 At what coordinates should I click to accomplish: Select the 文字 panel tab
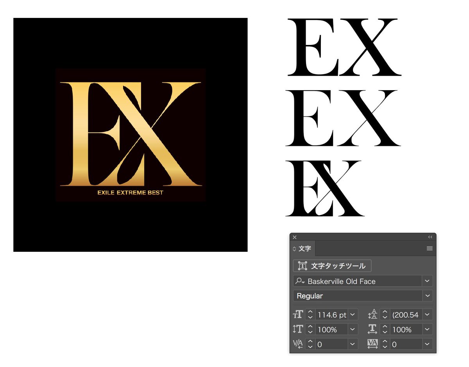point(303,248)
